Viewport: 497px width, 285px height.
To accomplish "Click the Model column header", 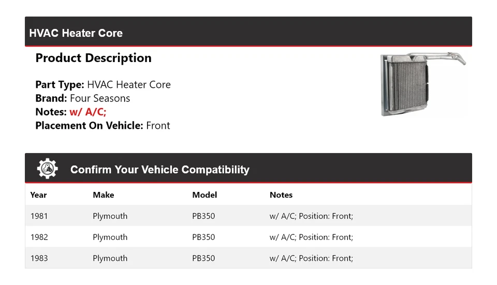I will (204, 195).
